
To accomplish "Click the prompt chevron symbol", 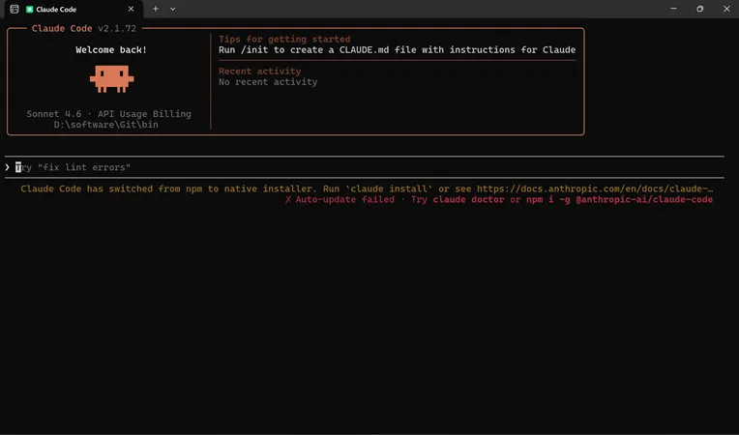I will coord(7,167).
